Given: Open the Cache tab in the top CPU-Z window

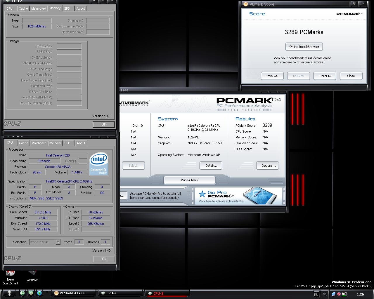Looking at the screenshot, I should pos(23,8).
